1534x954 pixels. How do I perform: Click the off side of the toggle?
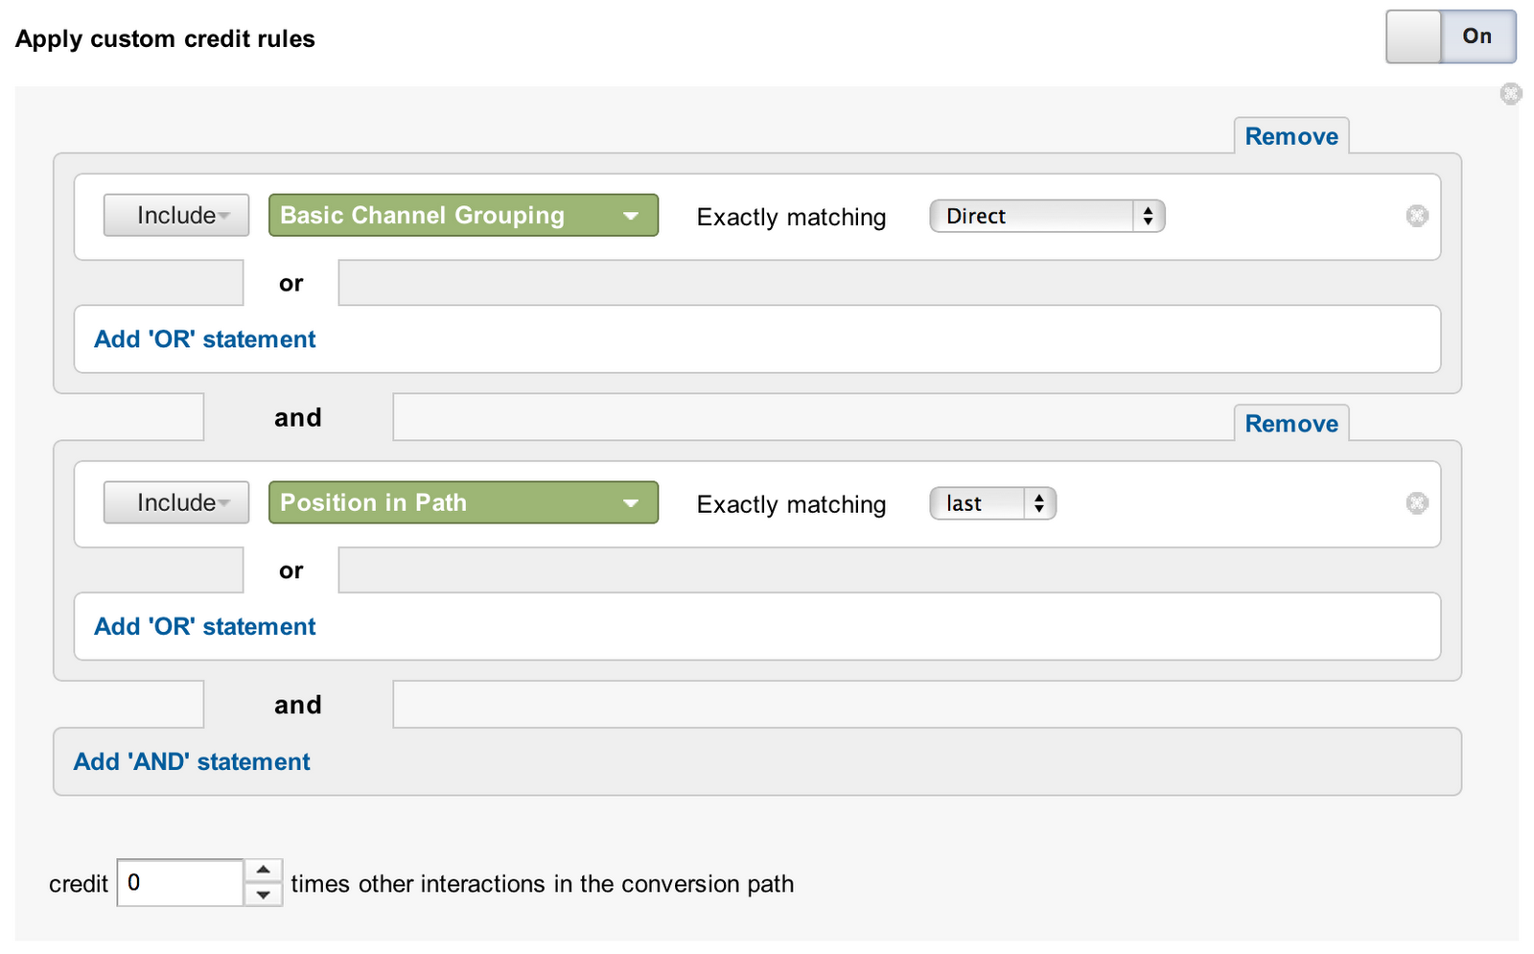[x=1413, y=36]
